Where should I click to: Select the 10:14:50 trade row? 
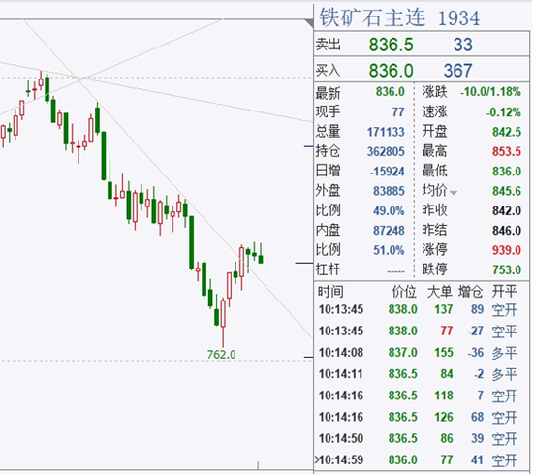[422, 438]
